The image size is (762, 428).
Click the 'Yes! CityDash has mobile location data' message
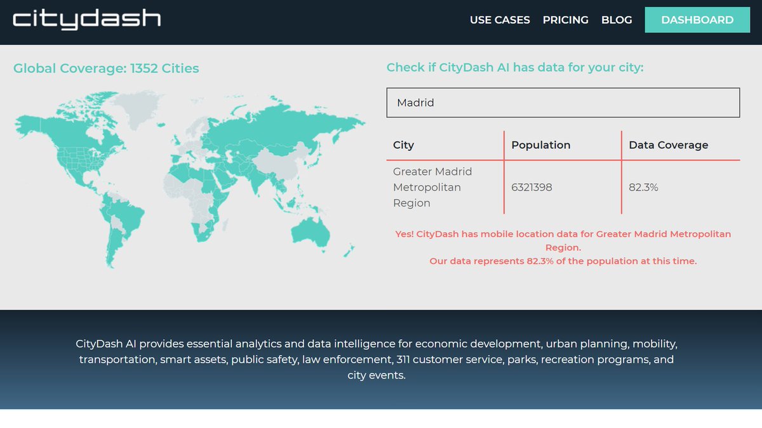tap(563, 240)
